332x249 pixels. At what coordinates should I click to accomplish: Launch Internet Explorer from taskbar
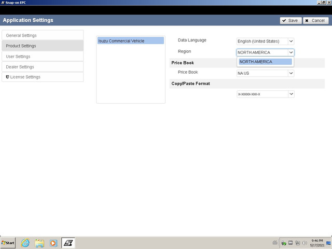click(25, 243)
